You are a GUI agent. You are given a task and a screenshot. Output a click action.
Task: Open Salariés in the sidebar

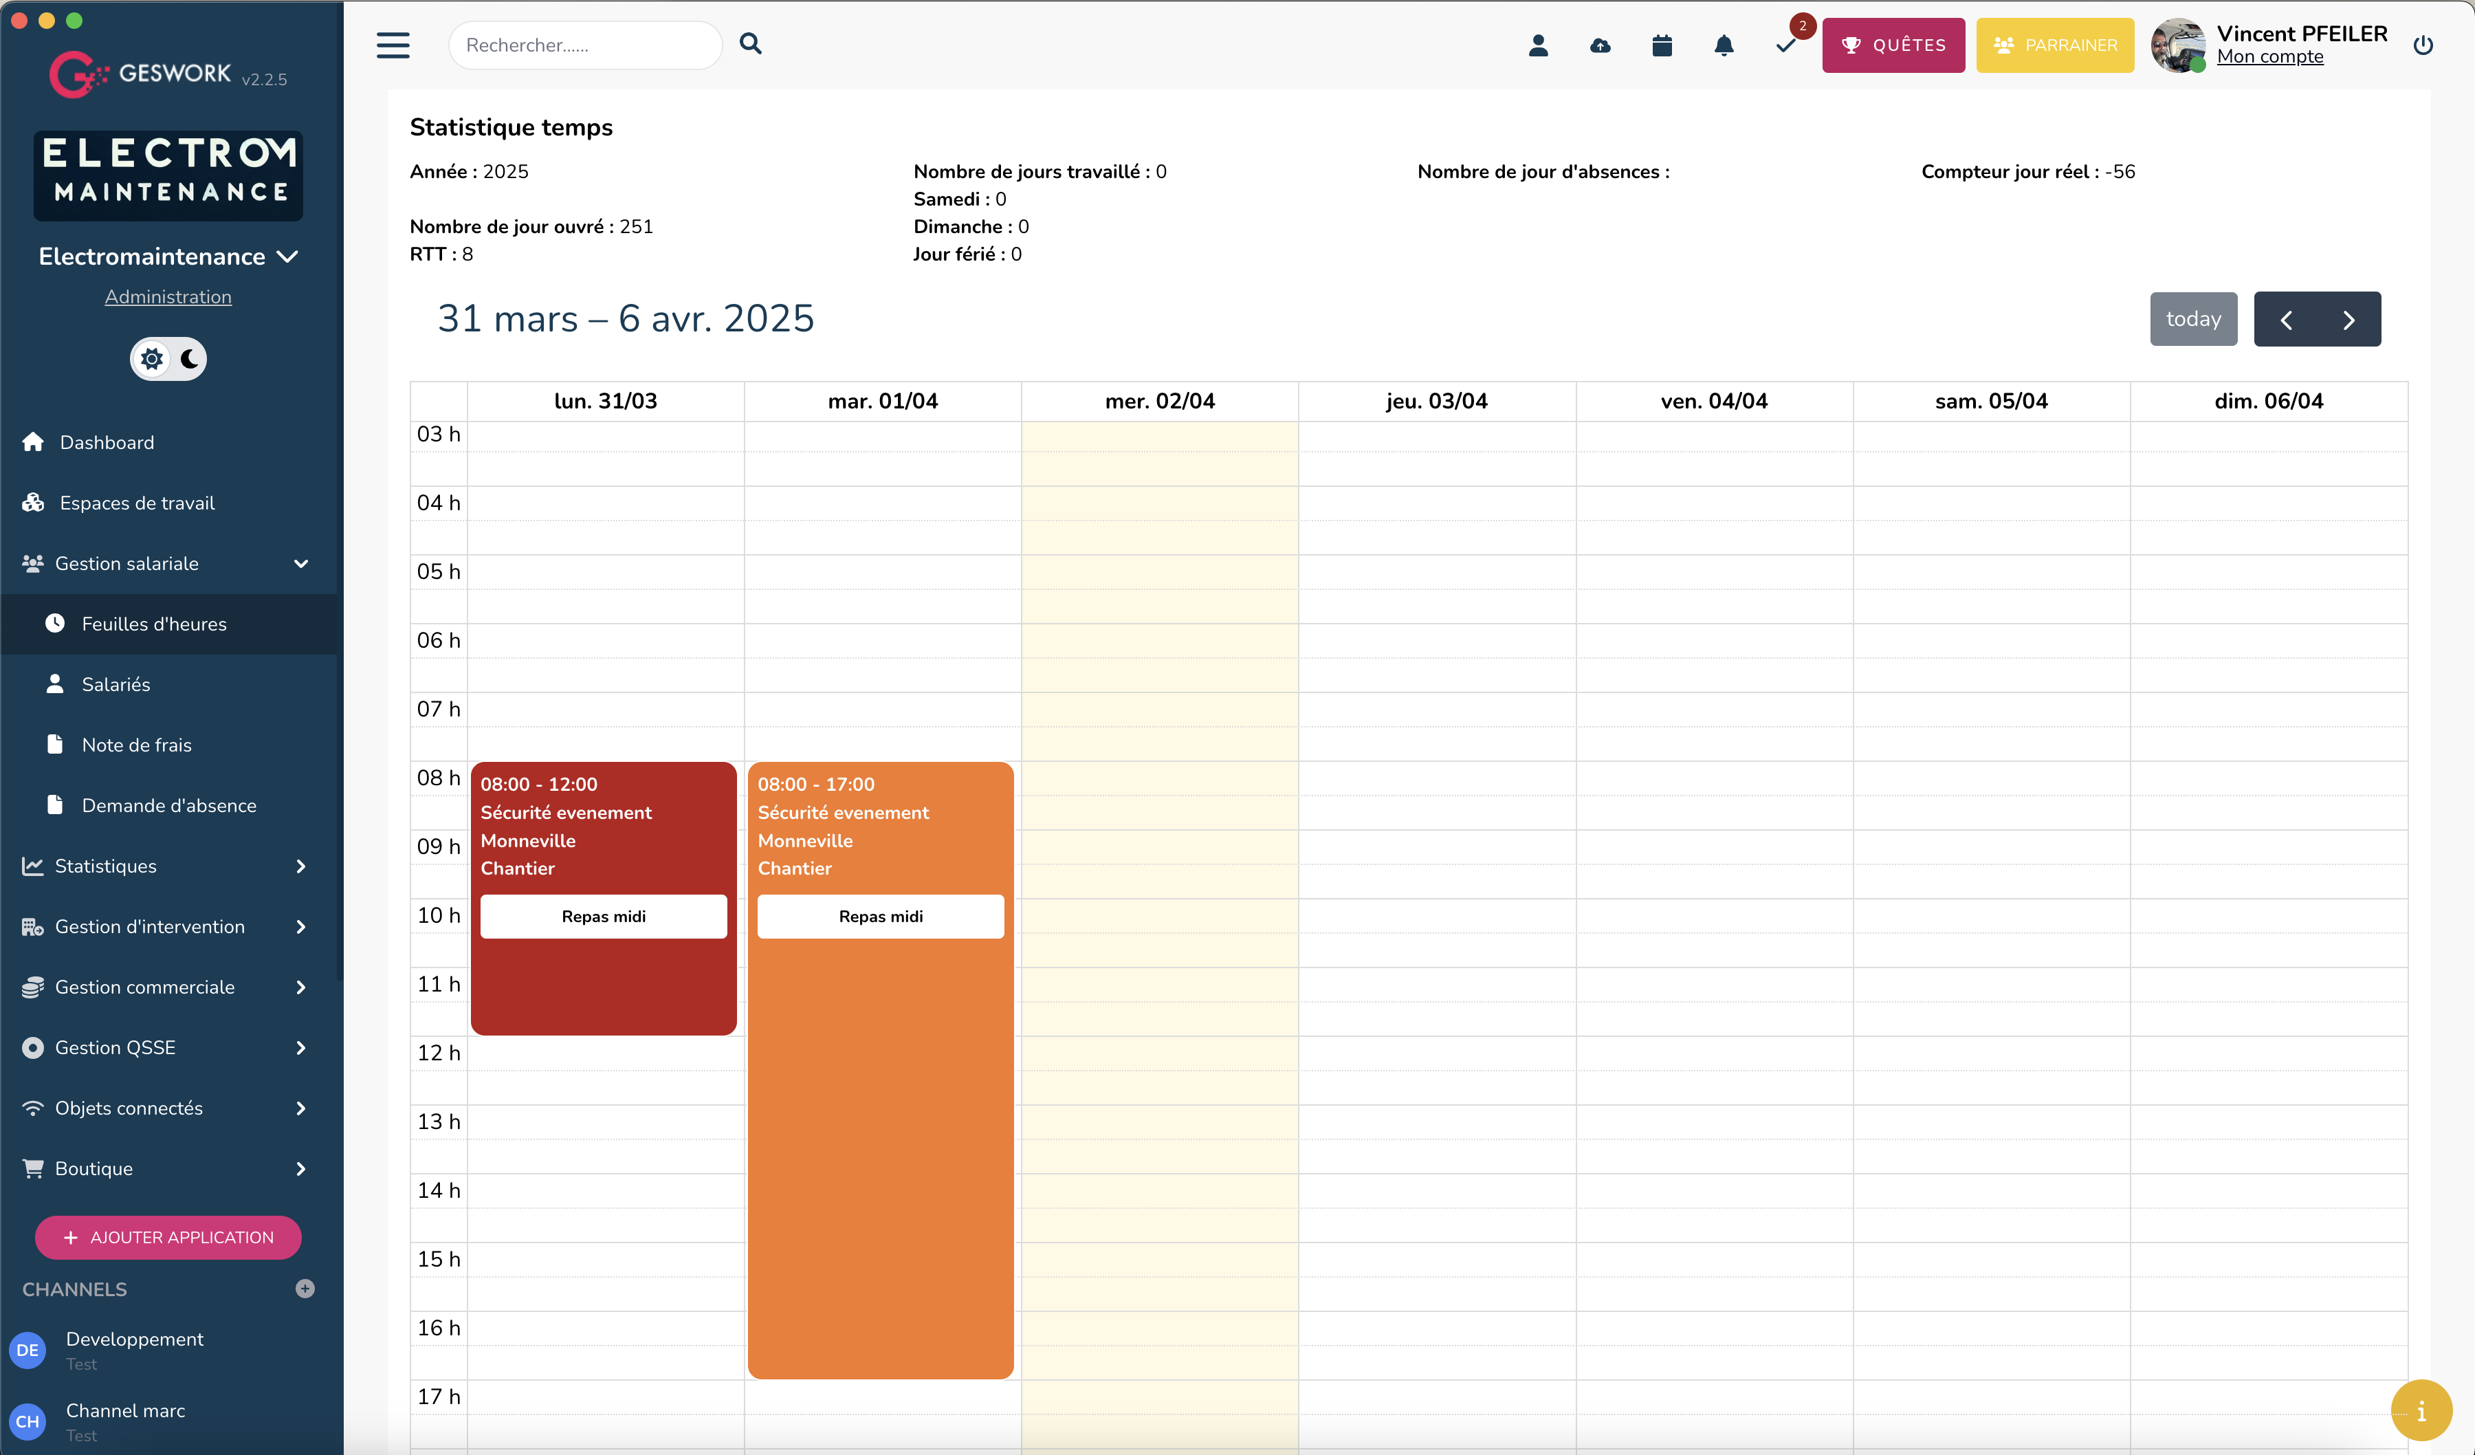pyautogui.click(x=116, y=685)
